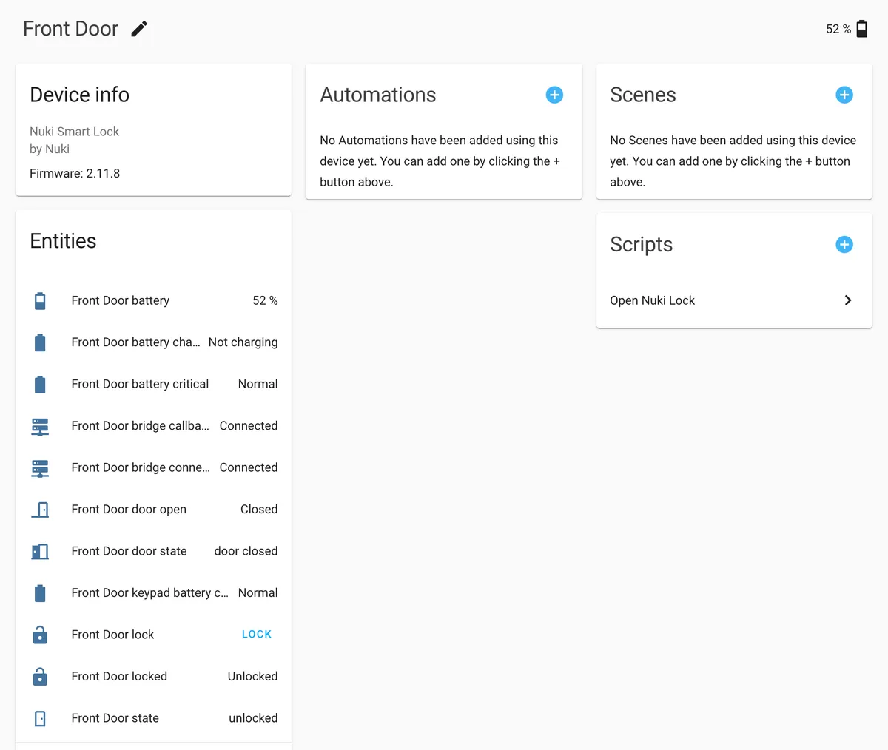Click the Nuki Smart Lock model text
This screenshot has width=888, height=750.
pos(74,132)
